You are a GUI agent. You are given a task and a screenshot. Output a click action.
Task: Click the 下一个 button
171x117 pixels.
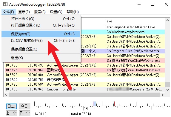point(24,113)
